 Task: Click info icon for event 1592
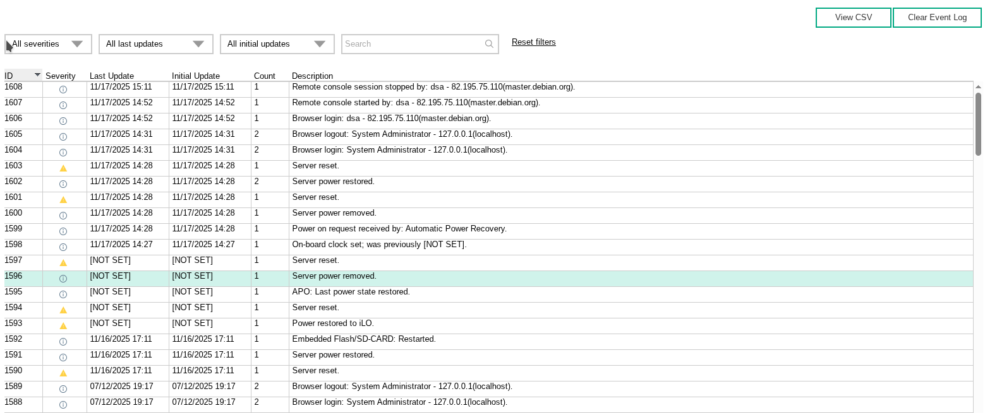pos(63,342)
